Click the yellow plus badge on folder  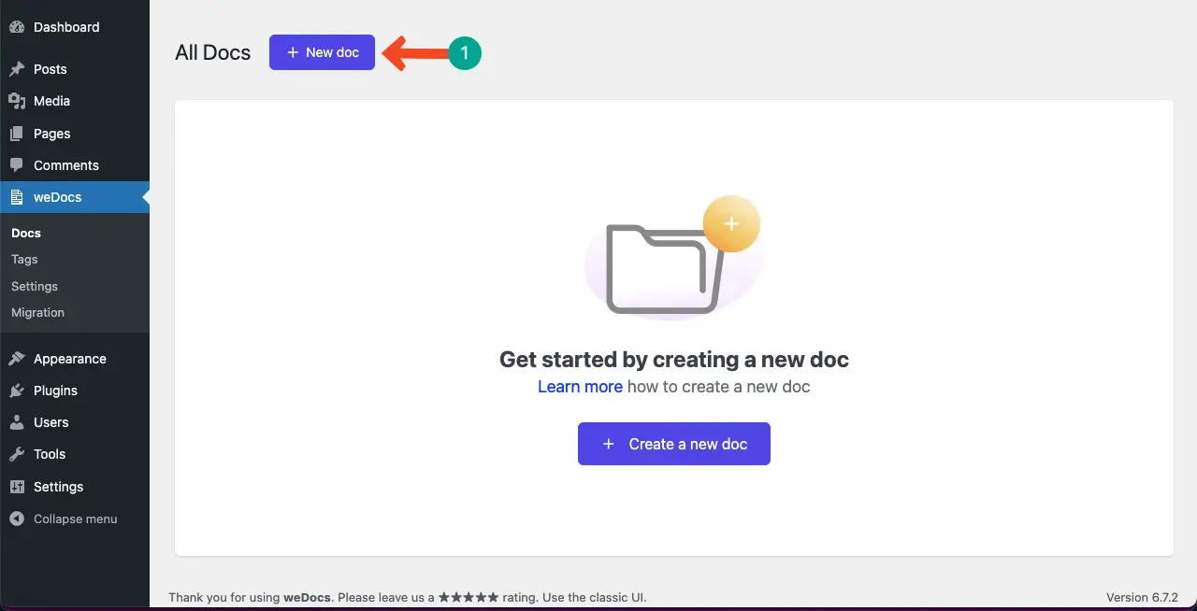point(731,224)
